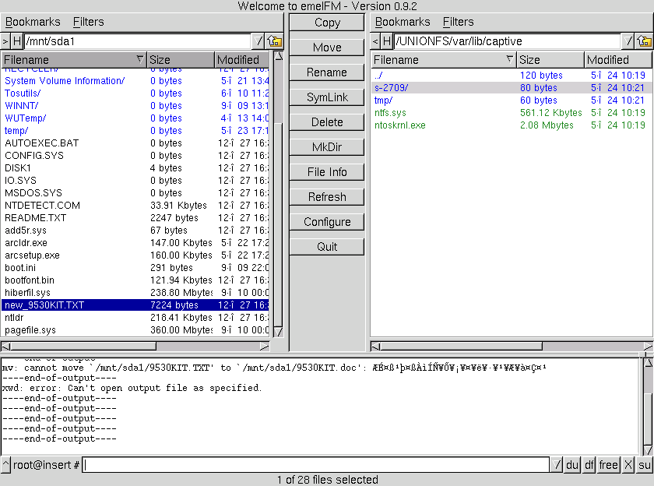The width and height of the screenshot is (654, 486).
Task: Click the left pane's '>' switch button
Action: [6, 41]
